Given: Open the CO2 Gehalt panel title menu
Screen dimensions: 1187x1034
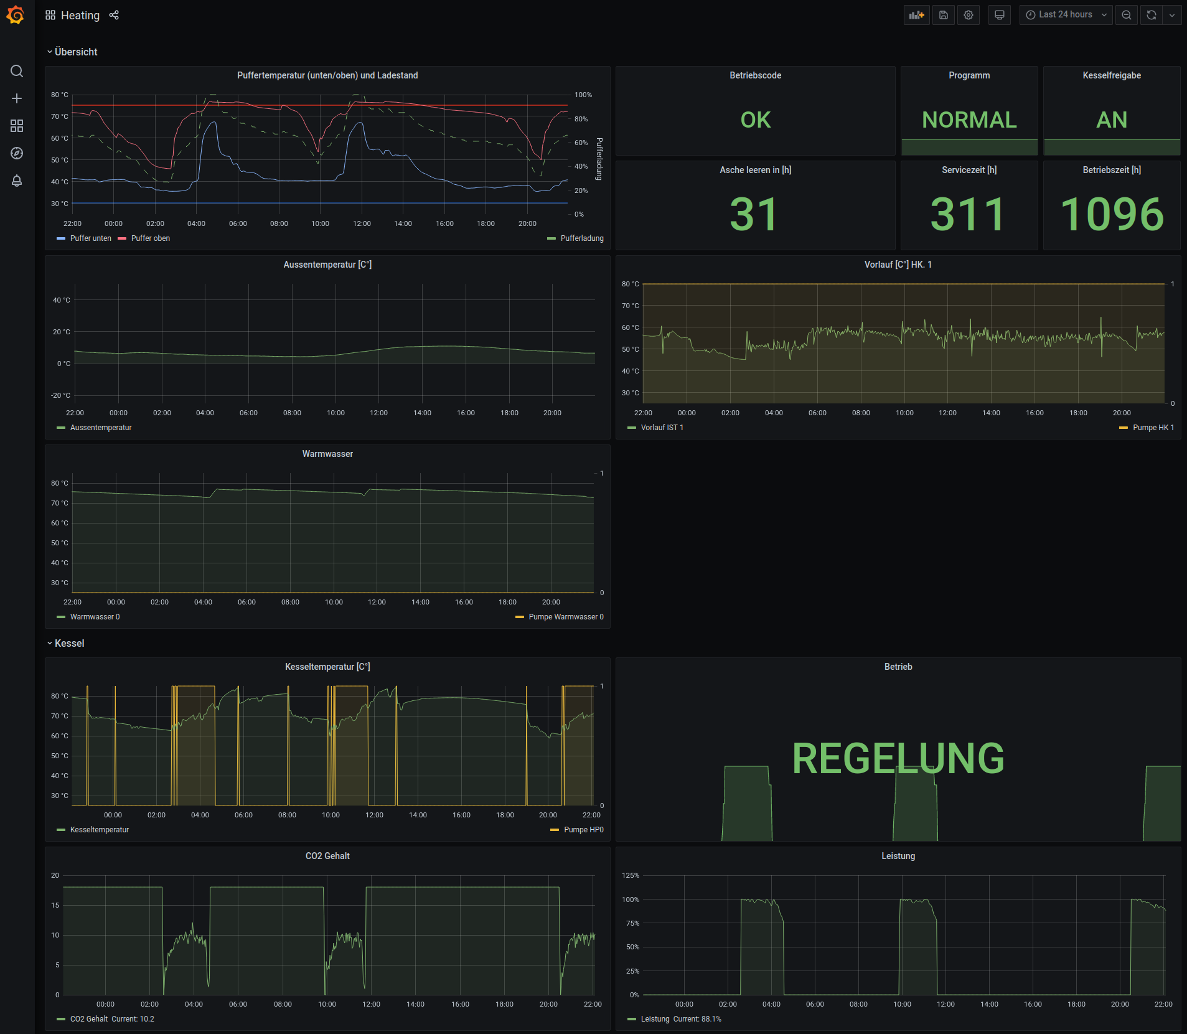Looking at the screenshot, I should pos(327,856).
